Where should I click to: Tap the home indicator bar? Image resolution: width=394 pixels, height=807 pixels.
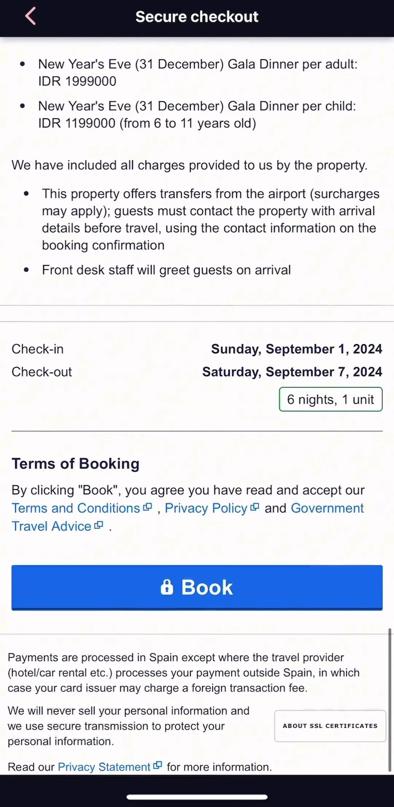point(197,797)
